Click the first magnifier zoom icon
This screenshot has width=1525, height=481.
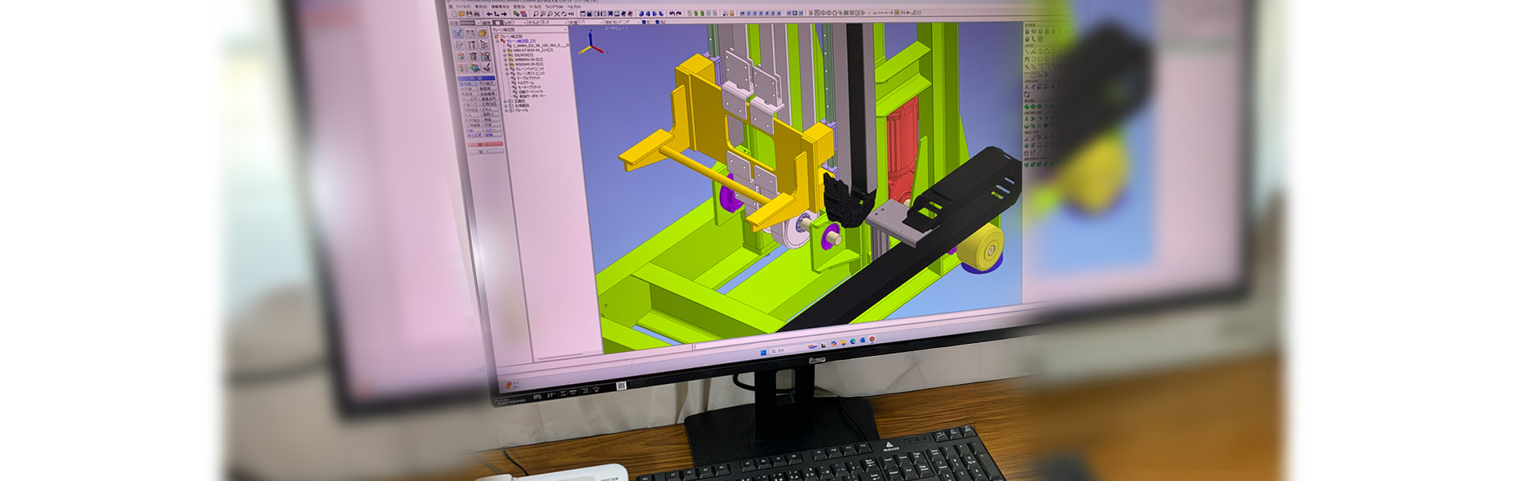pos(537,14)
